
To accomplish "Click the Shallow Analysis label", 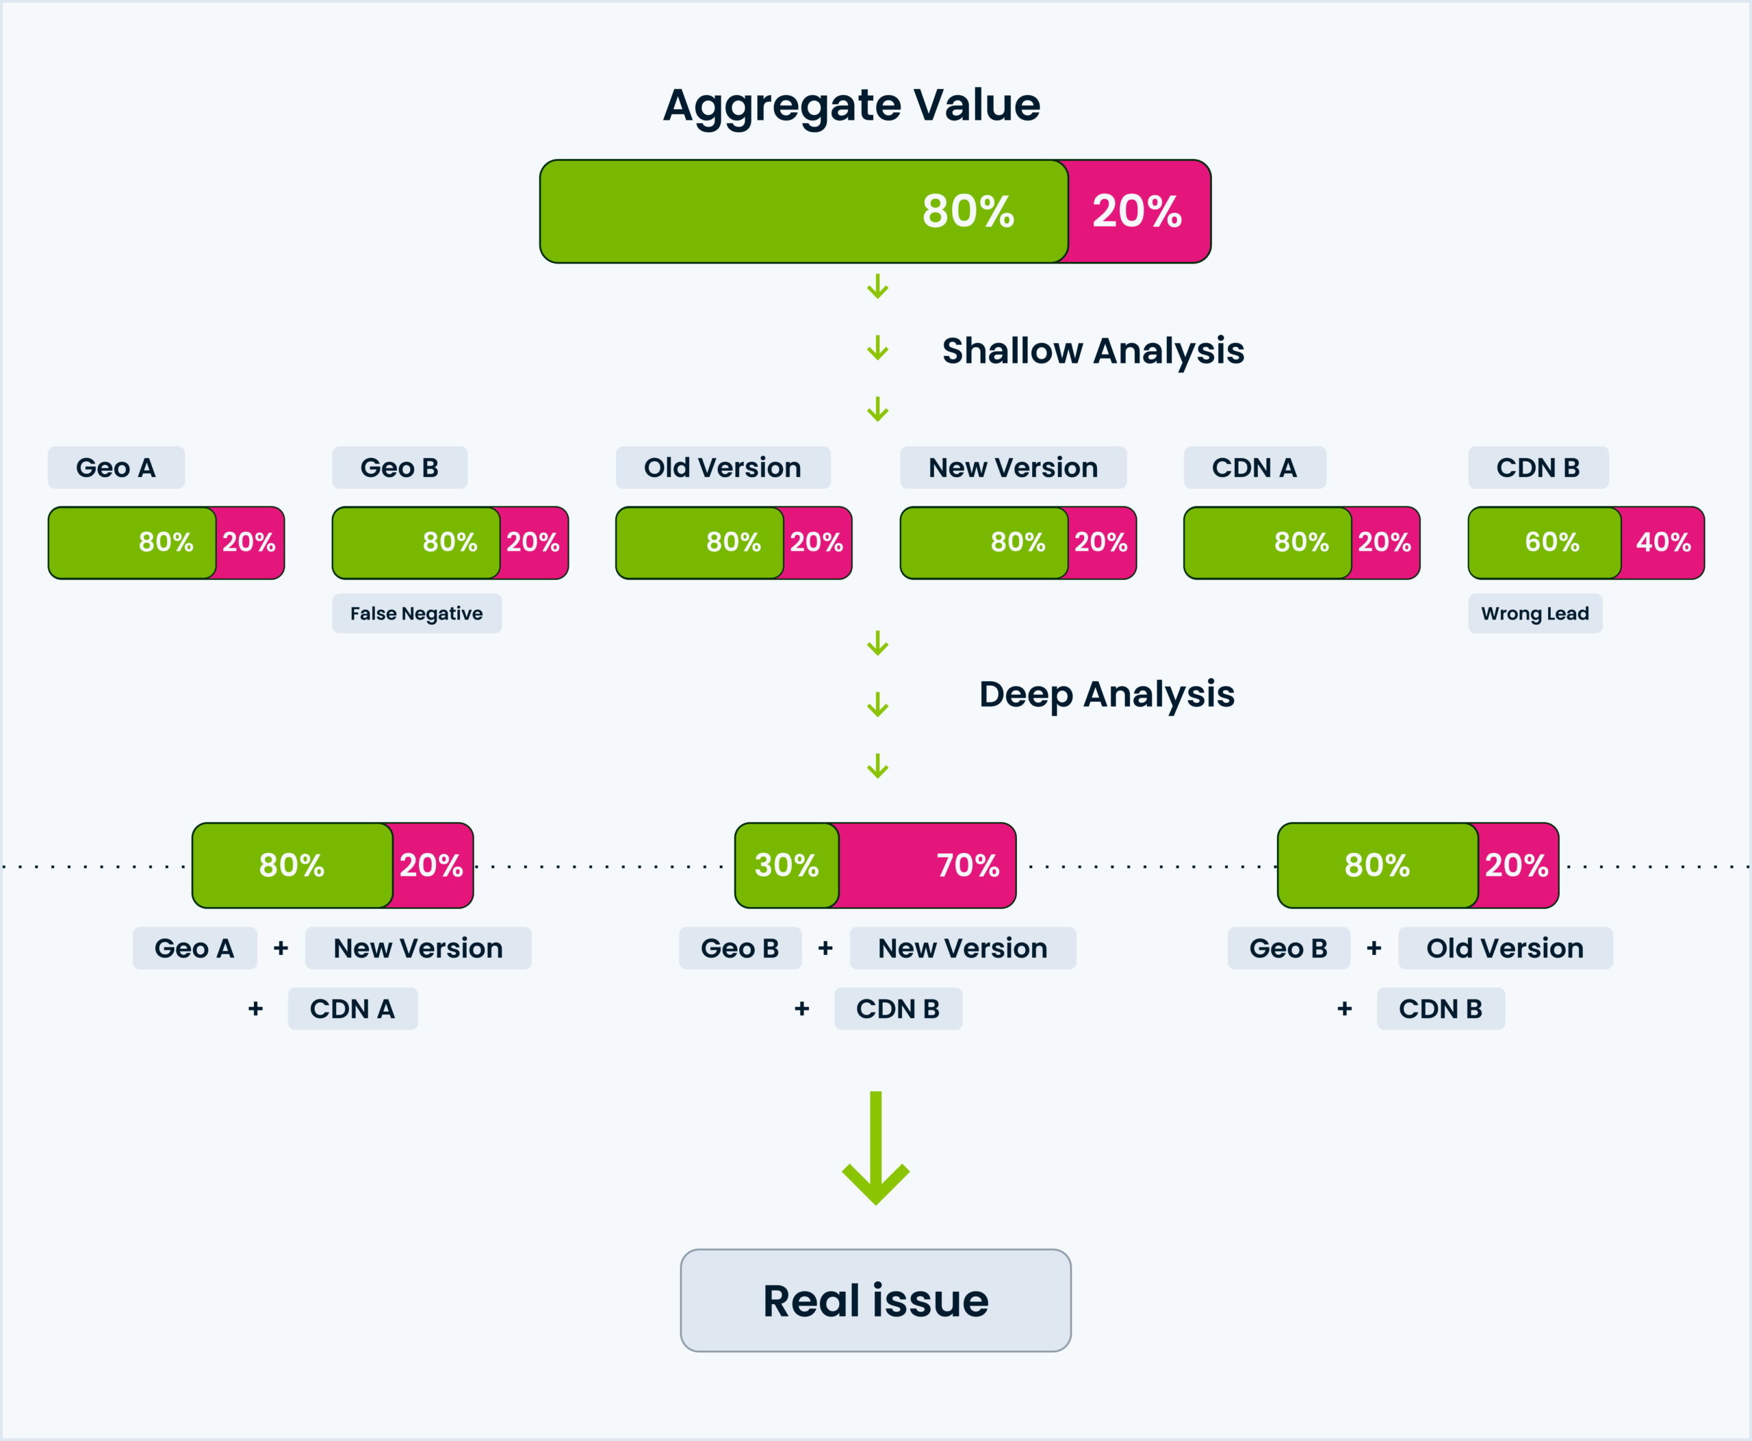I will pos(1093,350).
